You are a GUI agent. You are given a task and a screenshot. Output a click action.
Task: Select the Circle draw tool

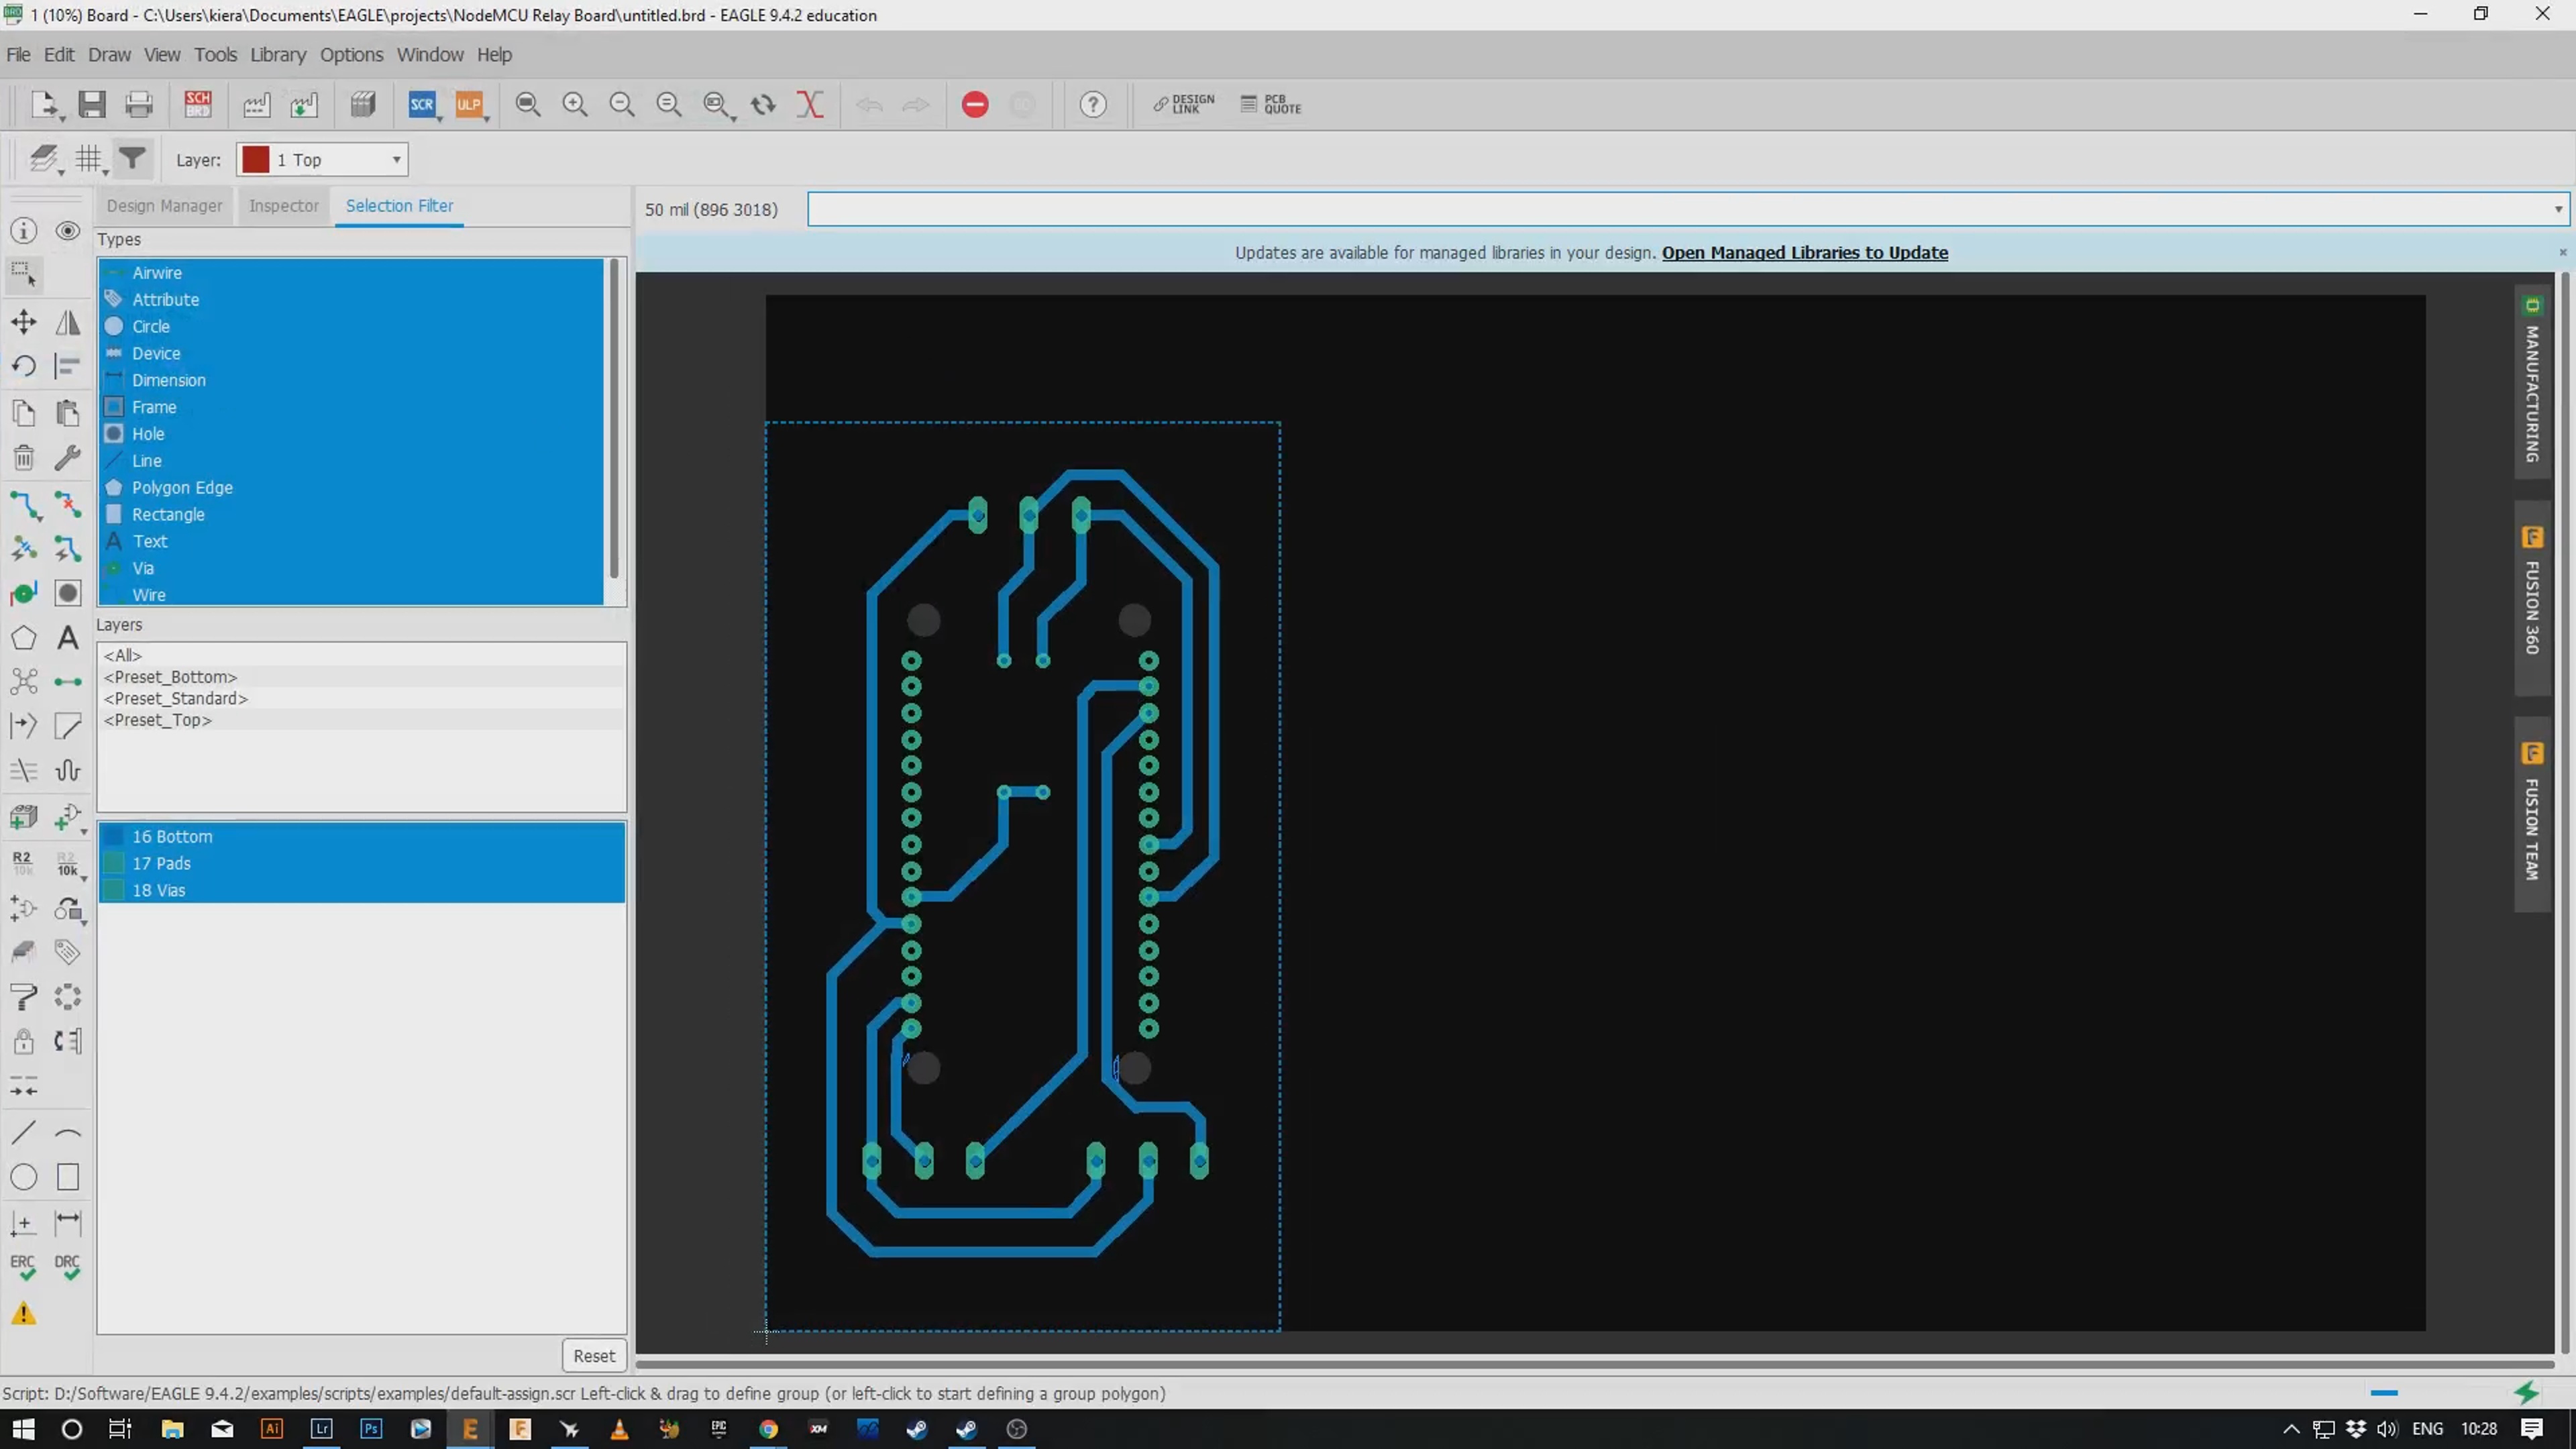pos(24,1178)
